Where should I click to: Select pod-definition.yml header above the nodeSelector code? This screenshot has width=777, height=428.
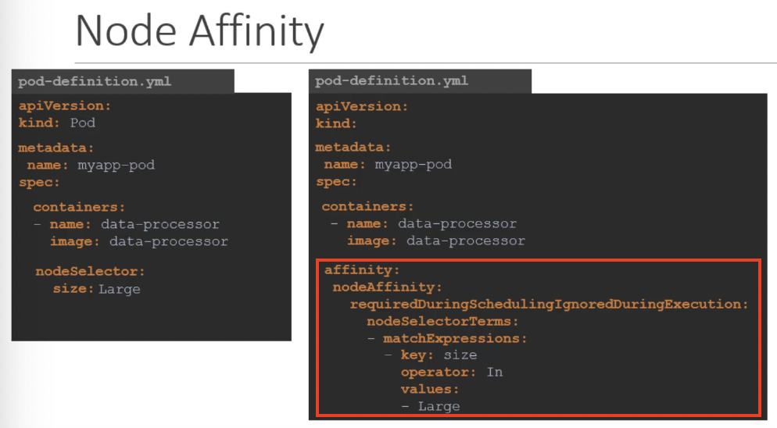click(95, 81)
